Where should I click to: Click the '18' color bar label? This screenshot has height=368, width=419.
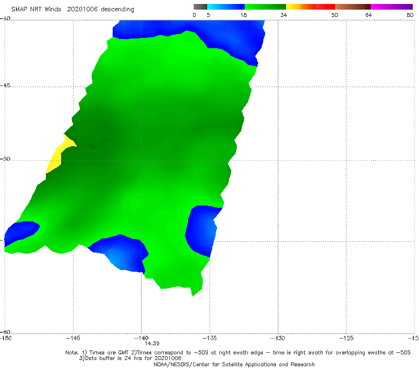pos(243,15)
